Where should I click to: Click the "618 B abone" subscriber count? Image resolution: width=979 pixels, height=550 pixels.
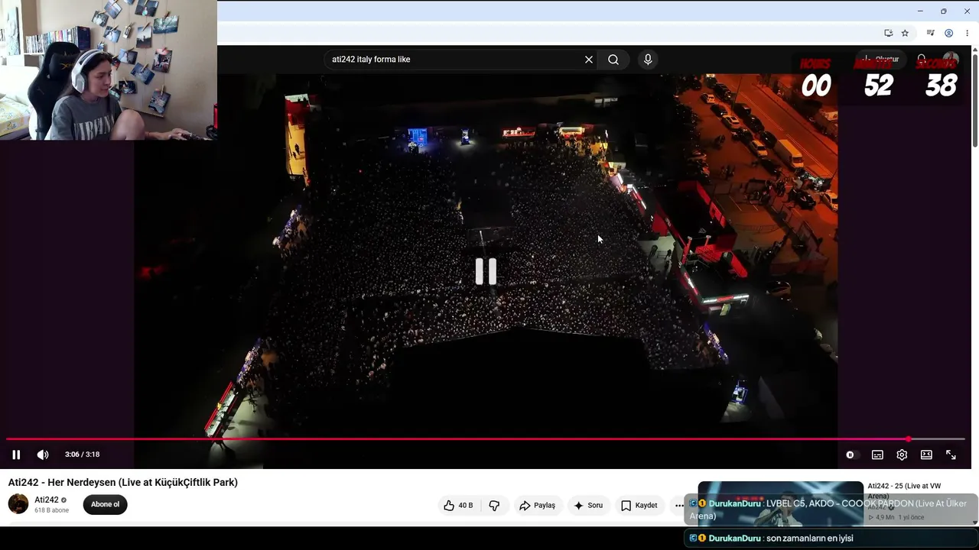[51, 510]
